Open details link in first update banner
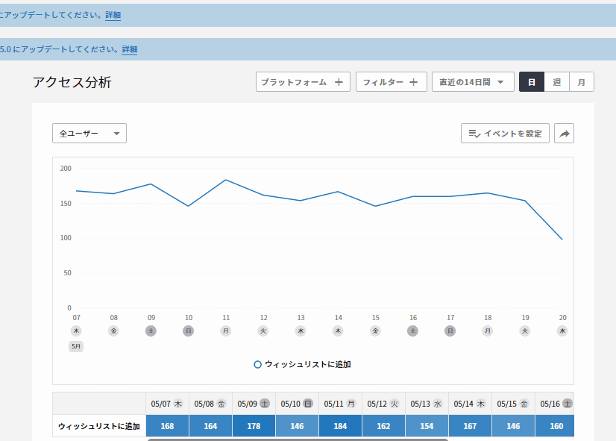 (x=113, y=15)
